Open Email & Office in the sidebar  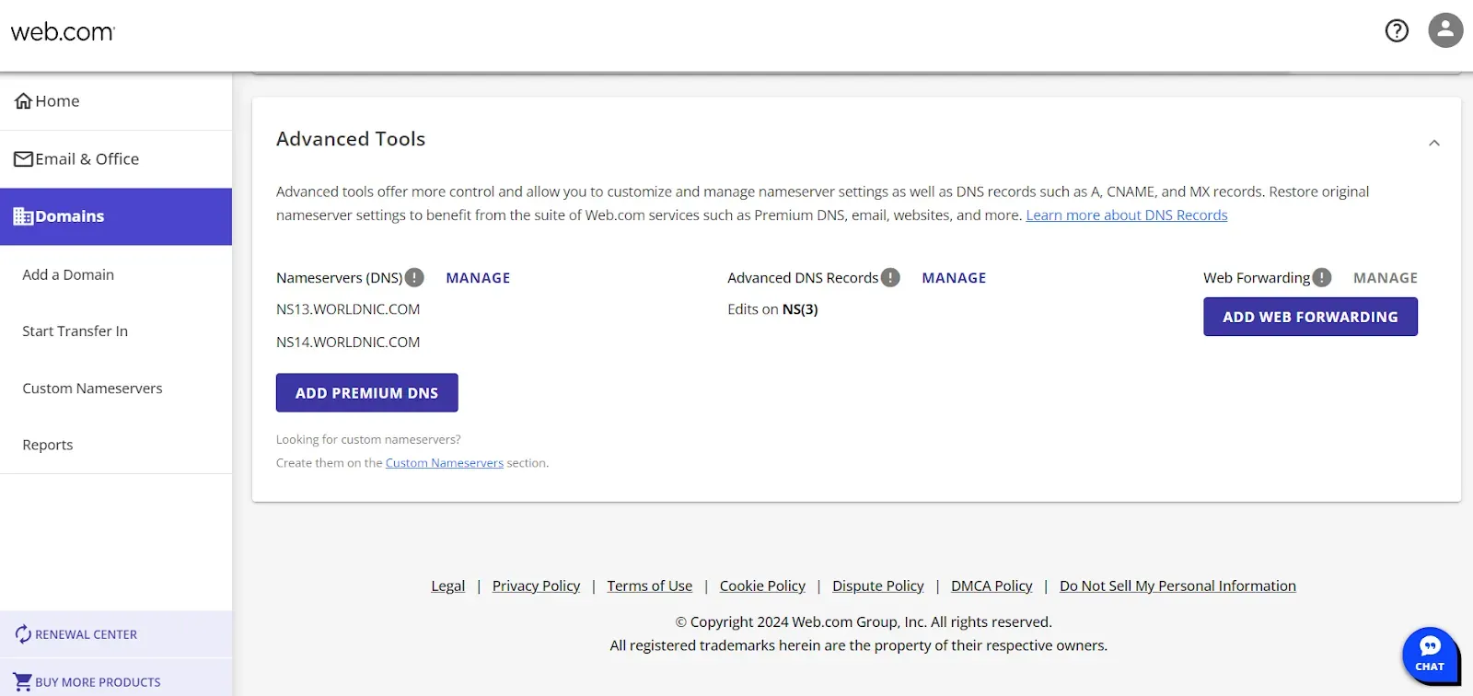[116, 159]
